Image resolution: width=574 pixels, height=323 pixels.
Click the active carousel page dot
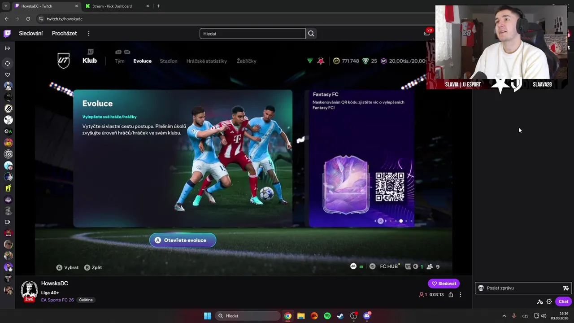[x=401, y=221]
